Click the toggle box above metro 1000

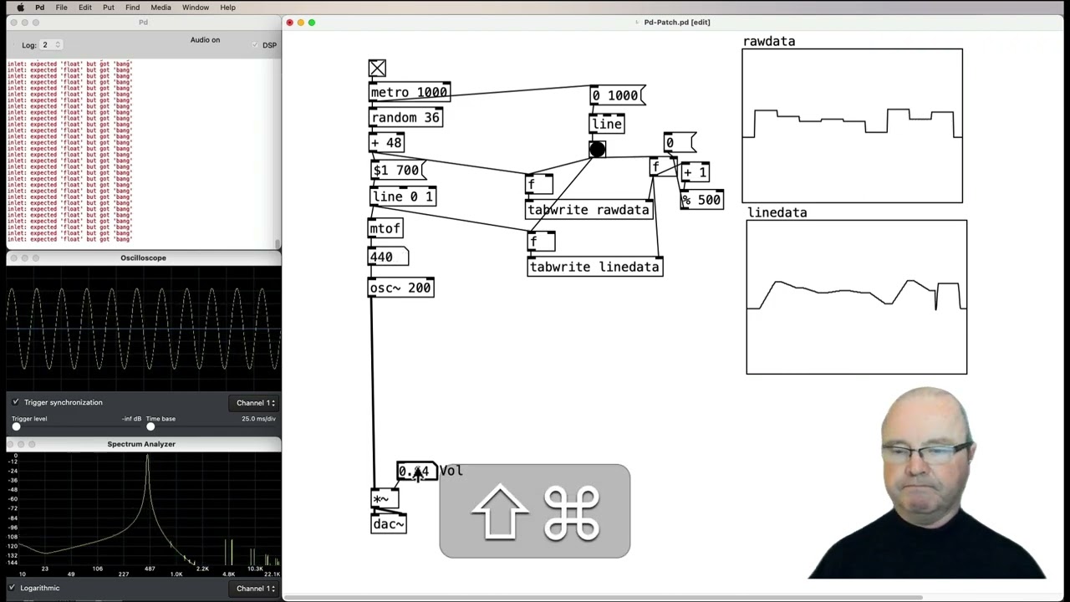[377, 69]
